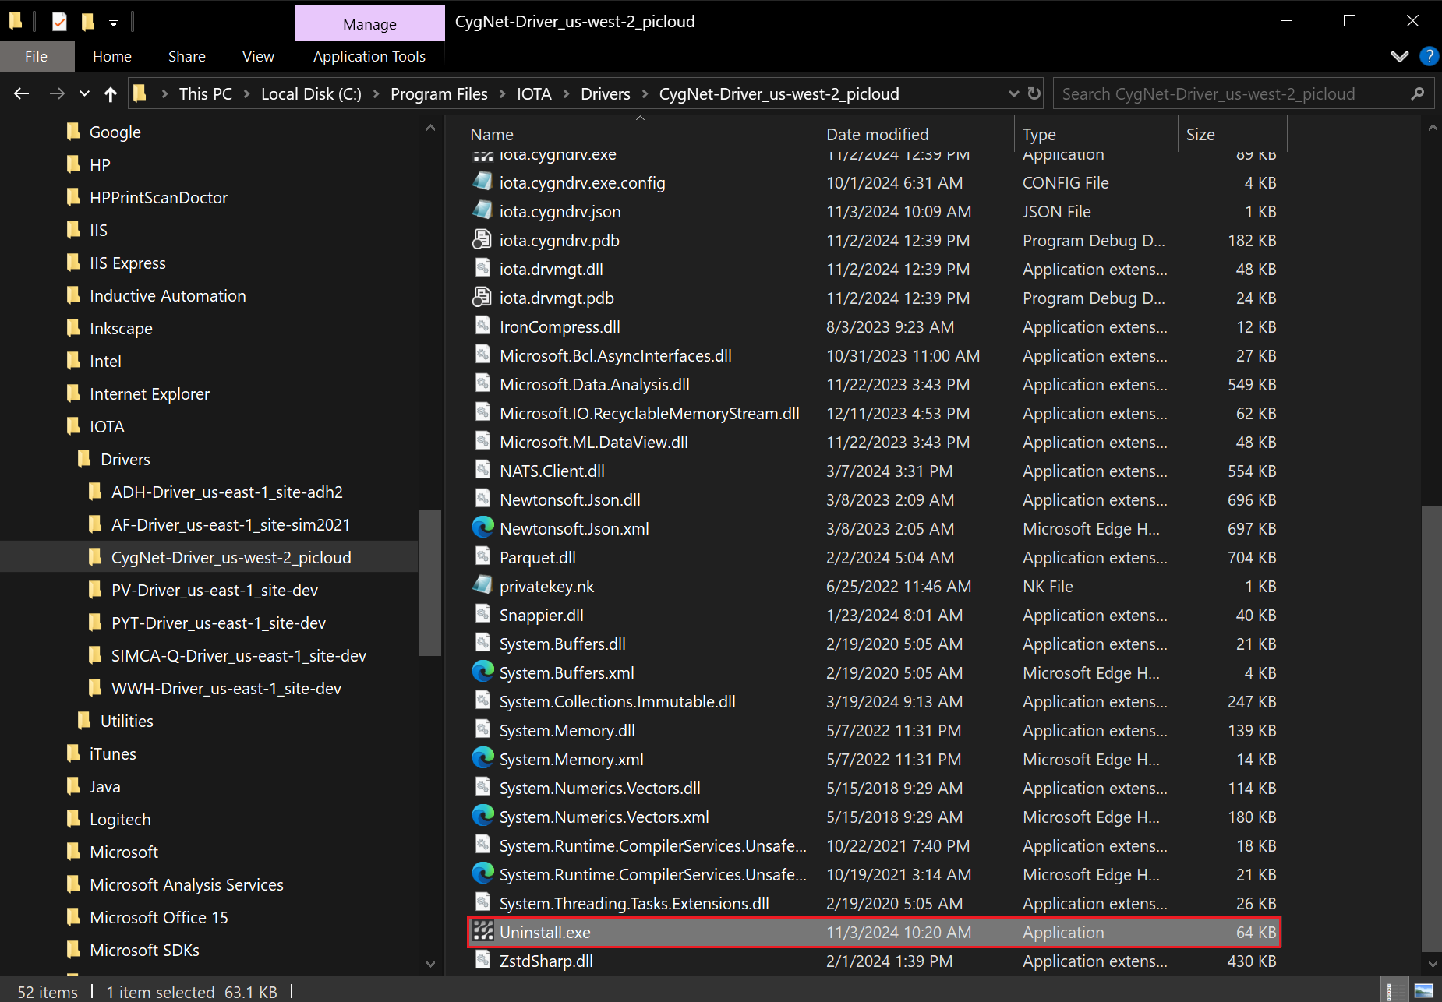Click the Inkscape folder icon in tree

[73, 328]
